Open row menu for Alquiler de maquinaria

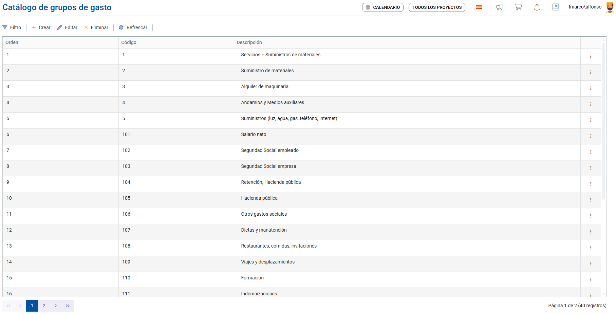coord(591,89)
